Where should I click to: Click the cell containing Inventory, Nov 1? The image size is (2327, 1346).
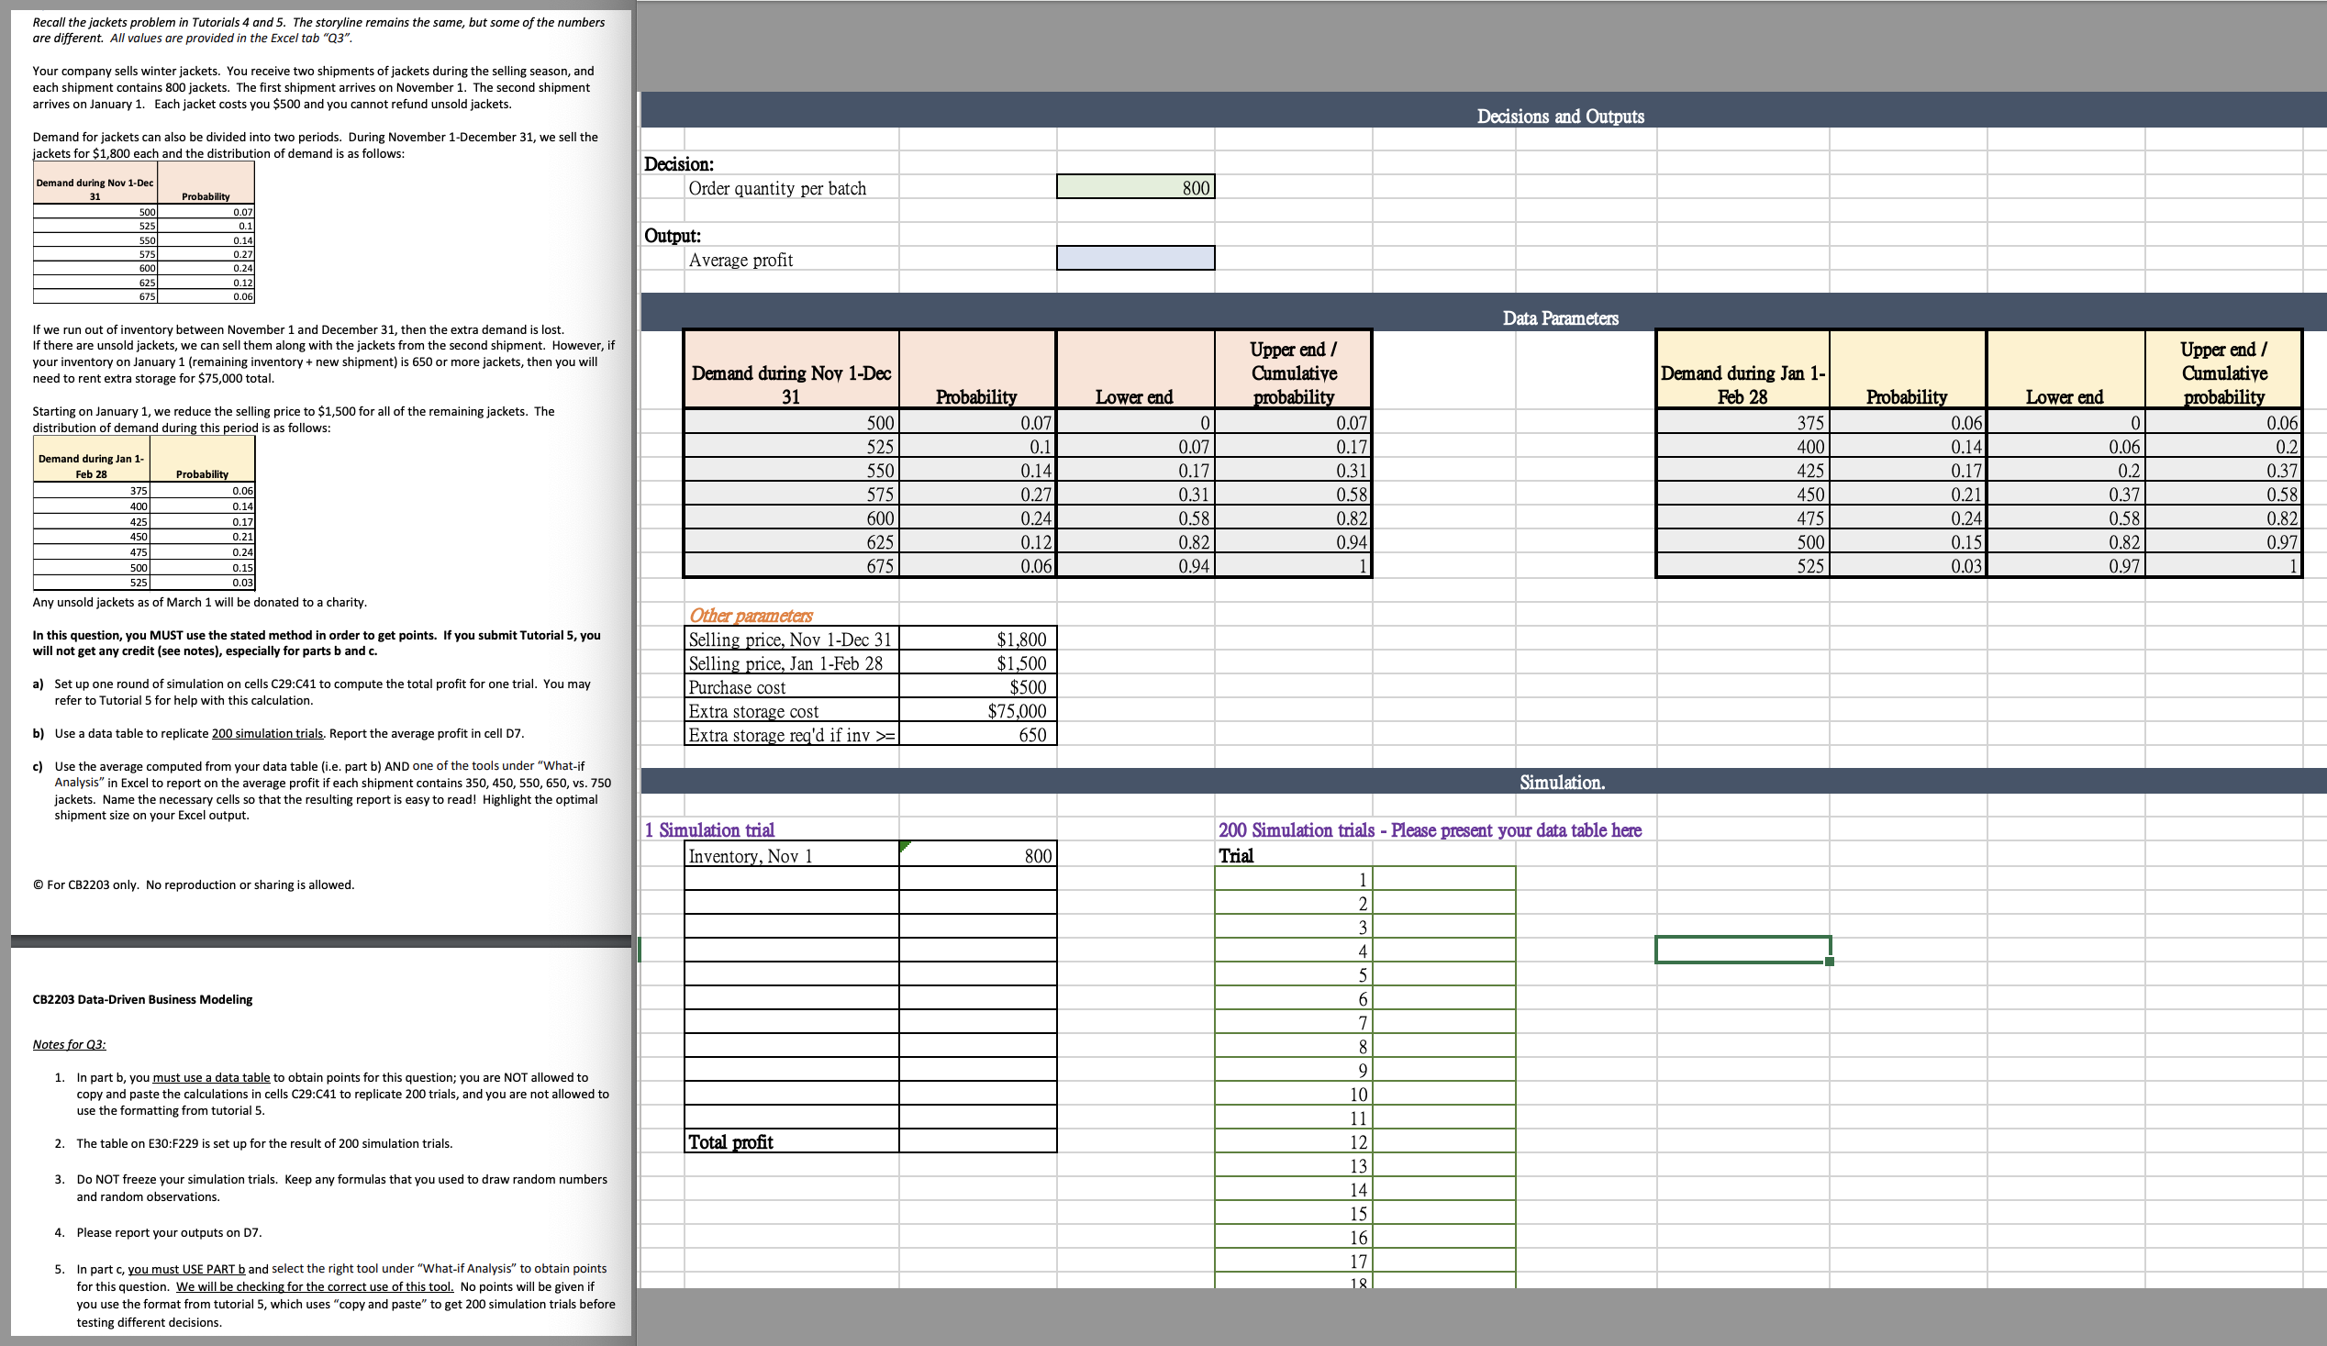coord(789,856)
